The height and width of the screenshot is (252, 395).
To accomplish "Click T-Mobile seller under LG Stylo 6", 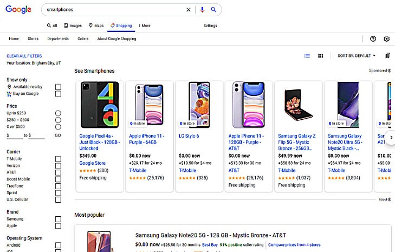I will coord(187,170).
